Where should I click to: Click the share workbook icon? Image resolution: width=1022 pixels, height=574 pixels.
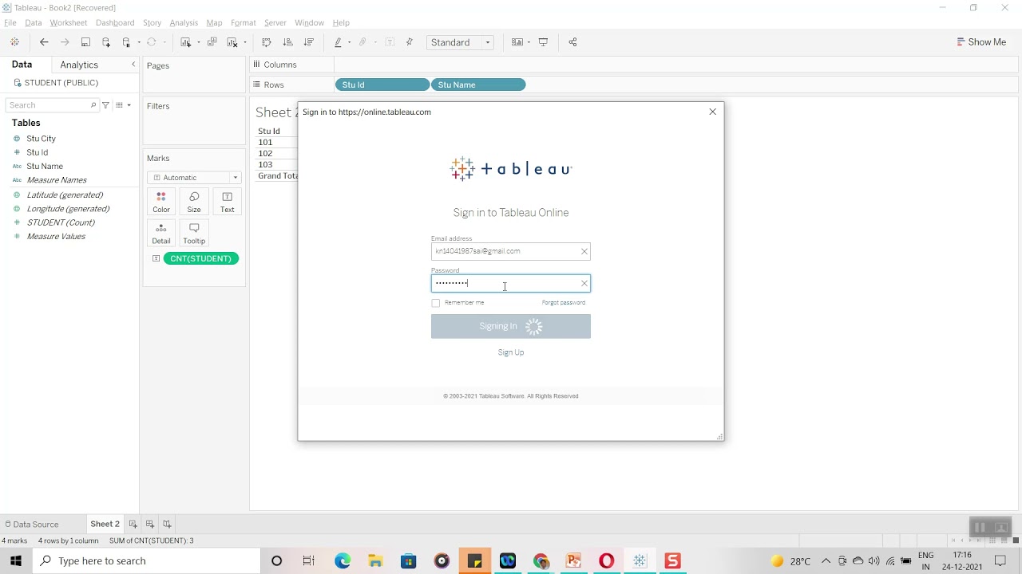pyautogui.click(x=572, y=42)
